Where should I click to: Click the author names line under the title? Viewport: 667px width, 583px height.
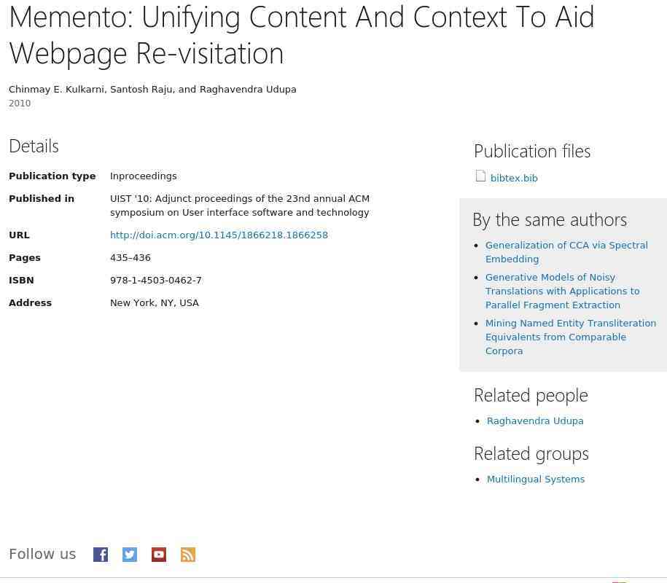152,90
